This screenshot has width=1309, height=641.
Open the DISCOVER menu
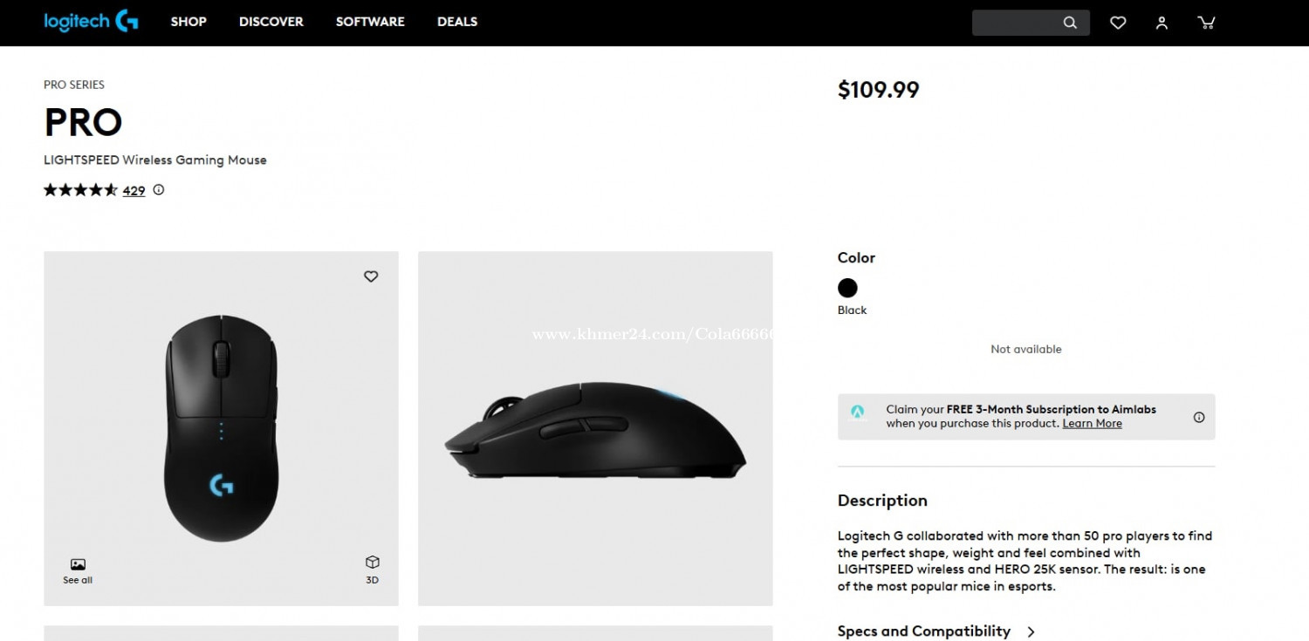pos(271,22)
